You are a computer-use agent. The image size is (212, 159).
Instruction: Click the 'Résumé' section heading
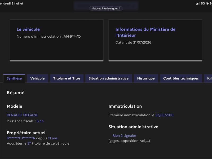tap(16, 92)
